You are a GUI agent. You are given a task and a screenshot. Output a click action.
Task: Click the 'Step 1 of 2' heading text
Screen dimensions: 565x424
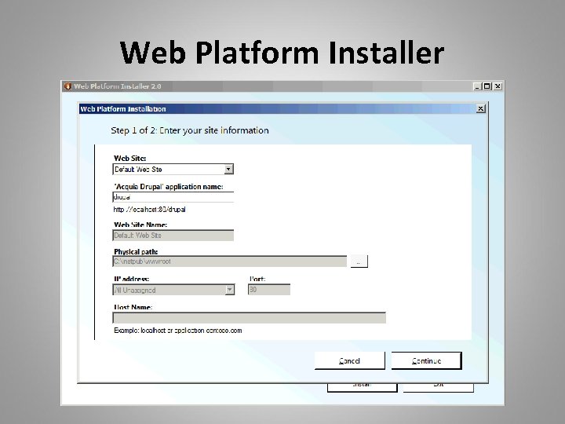click(190, 130)
